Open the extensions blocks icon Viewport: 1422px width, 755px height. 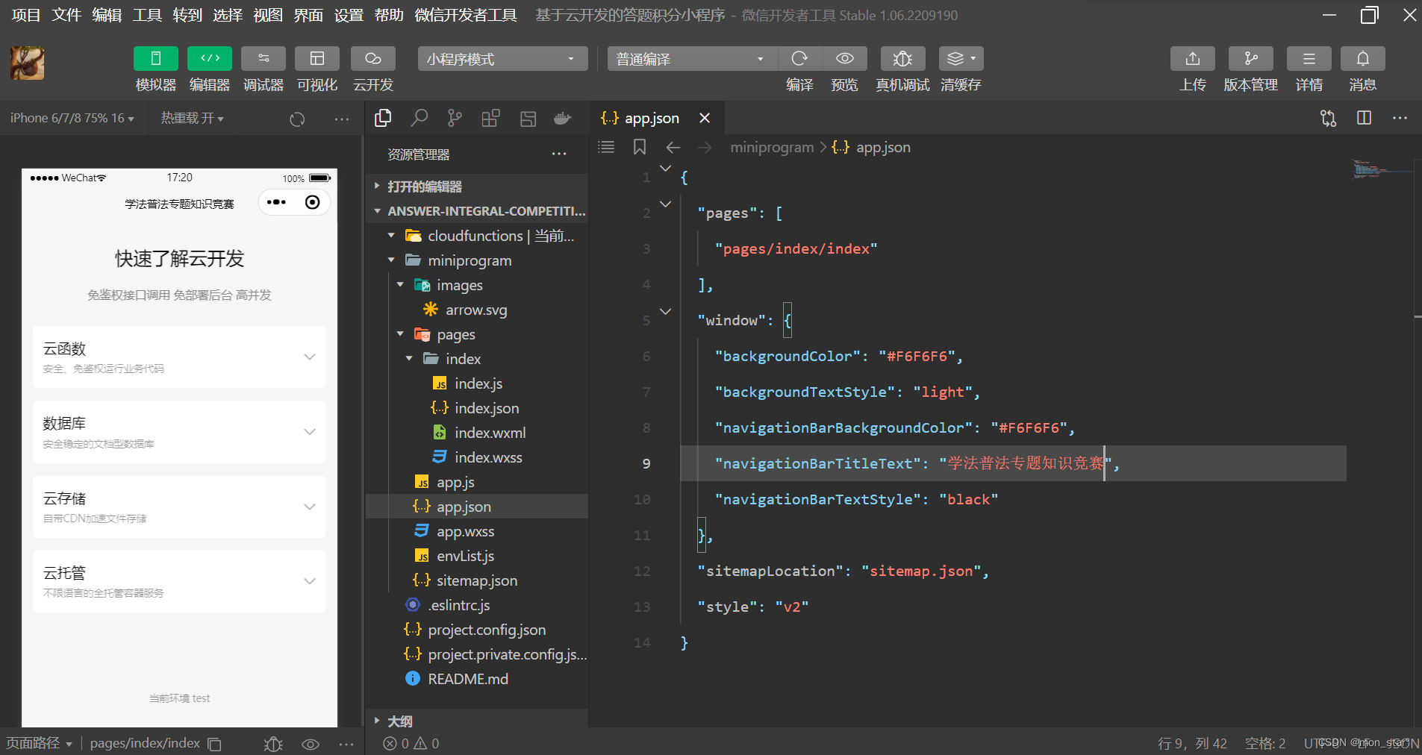click(490, 118)
